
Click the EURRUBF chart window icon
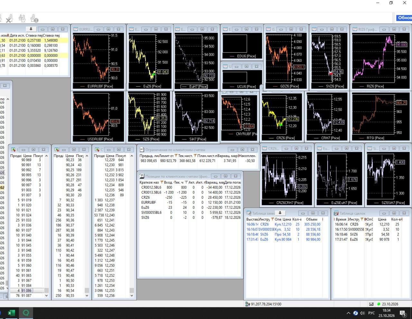[76, 29]
